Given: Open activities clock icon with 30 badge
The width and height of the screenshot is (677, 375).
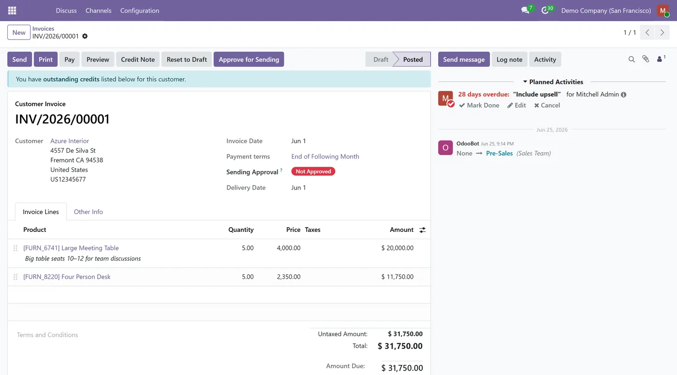Looking at the screenshot, I should (x=546, y=10).
